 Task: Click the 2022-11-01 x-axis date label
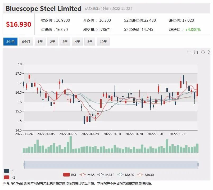(x=156, y=134)
